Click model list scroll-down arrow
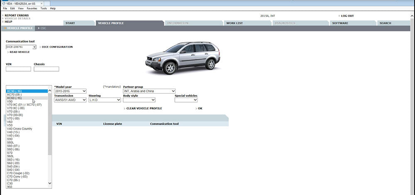415x195 pixels. point(50,183)
